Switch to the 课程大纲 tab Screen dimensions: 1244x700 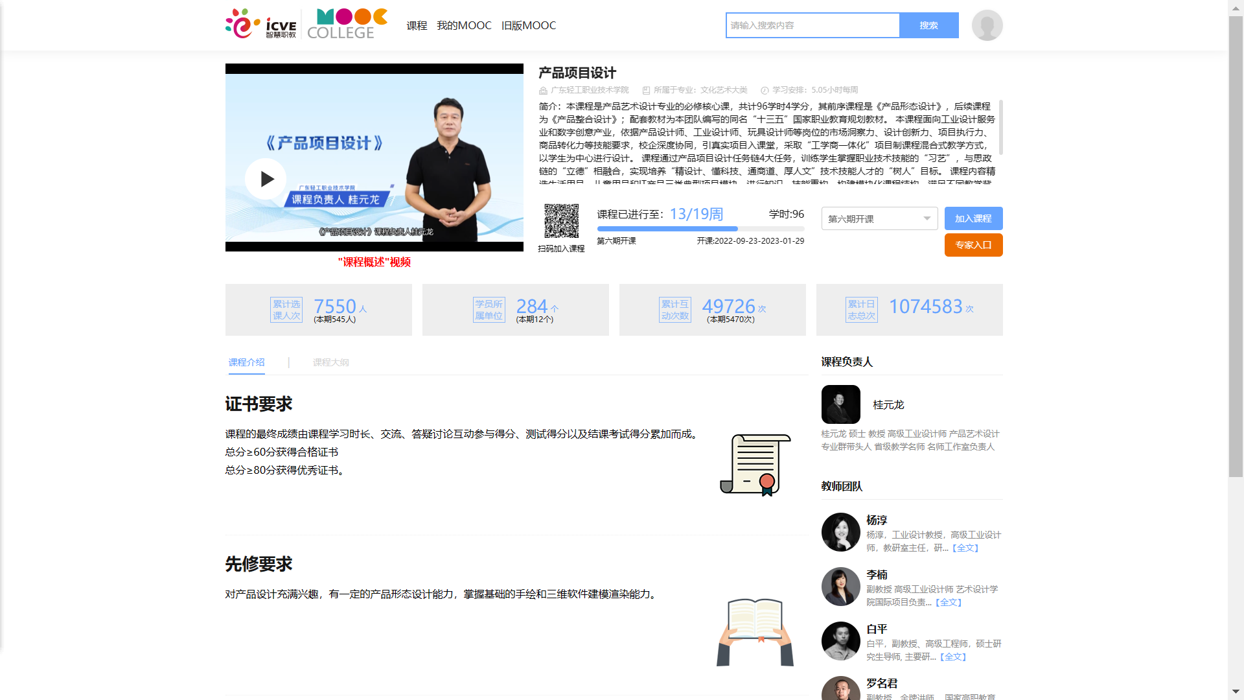click(330, 362)
